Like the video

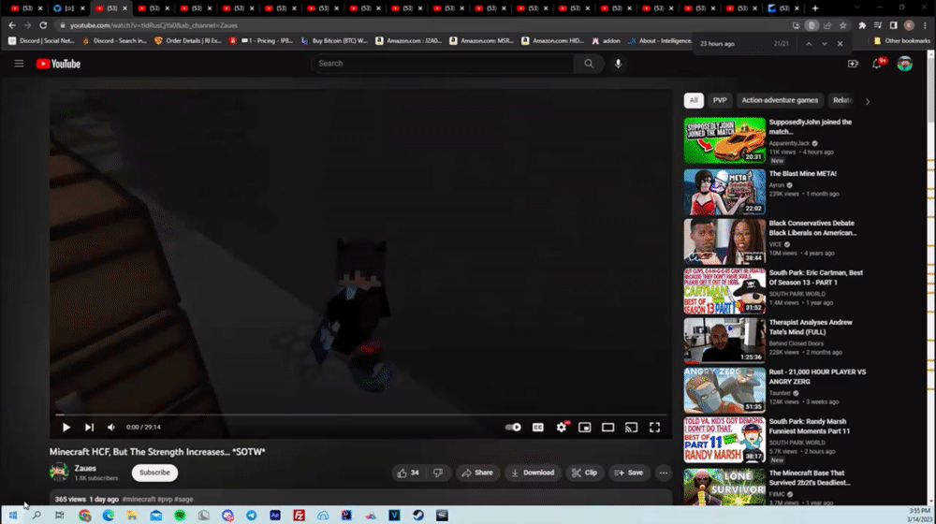(x=408, y=473)
